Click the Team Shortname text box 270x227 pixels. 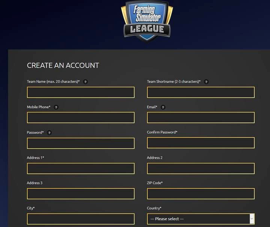pos(201,92)
